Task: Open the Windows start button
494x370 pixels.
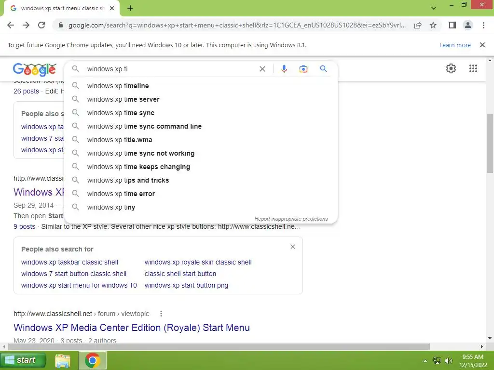Action: point(23,360)
